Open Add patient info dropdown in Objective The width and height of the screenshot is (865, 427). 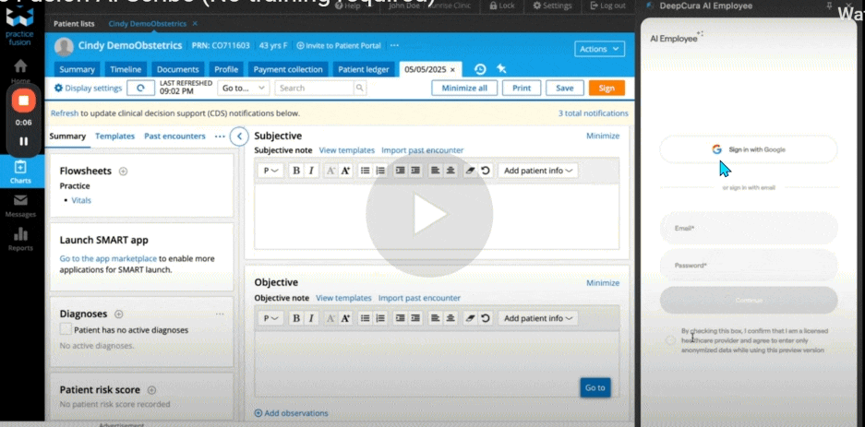point(538,318)
